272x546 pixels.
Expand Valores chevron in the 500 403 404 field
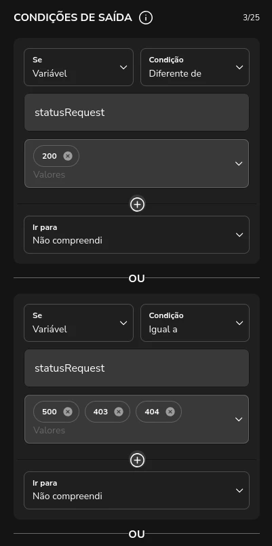239,419
